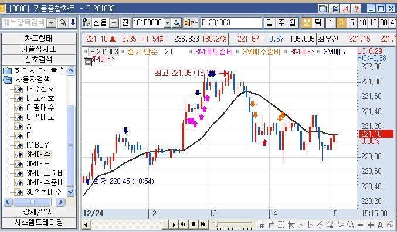Click the 일 daily period button
The image size is (397, 232).
tap(269, 23)
